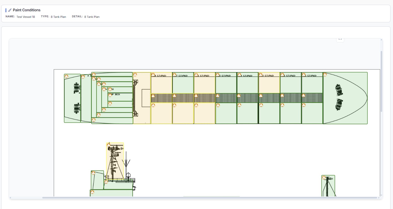
Task: Click warning icon on No.1 C.T. tank
Action: point(304,75)
